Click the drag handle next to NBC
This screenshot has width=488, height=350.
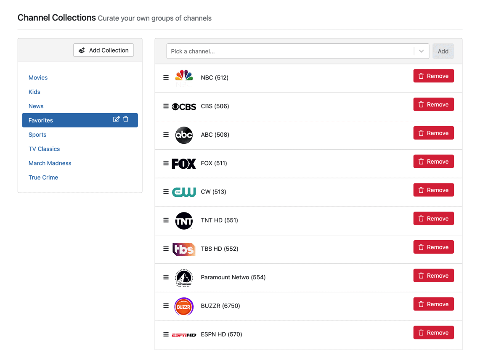point(166,77)
